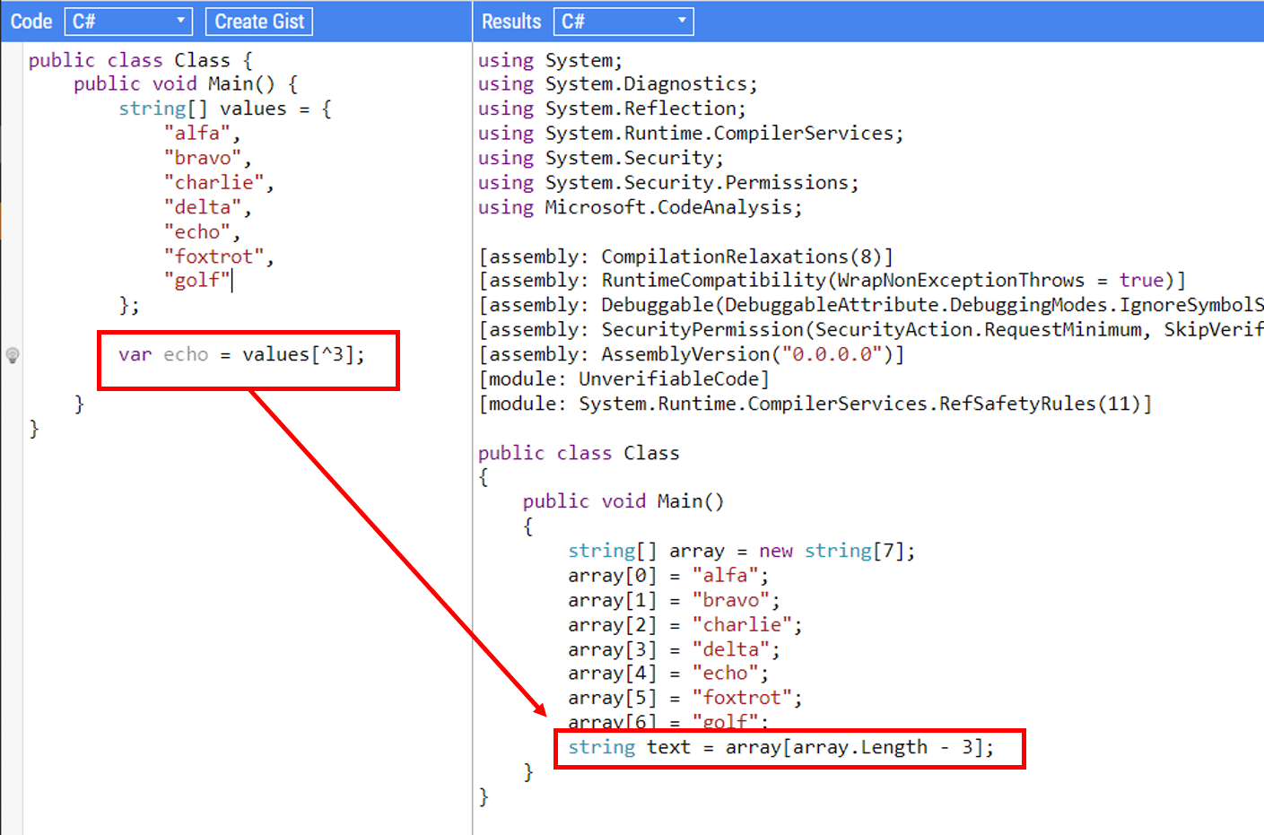This screenshot has width=1264, height=835.
Task: Click the SecurityPermission assembly attribute line
Action: click(871, 329)
